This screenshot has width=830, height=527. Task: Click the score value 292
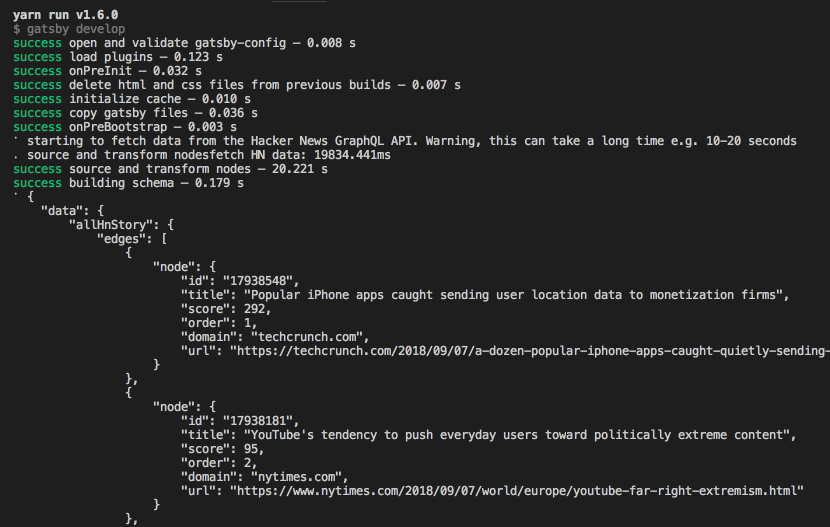[x=254, y=309]
